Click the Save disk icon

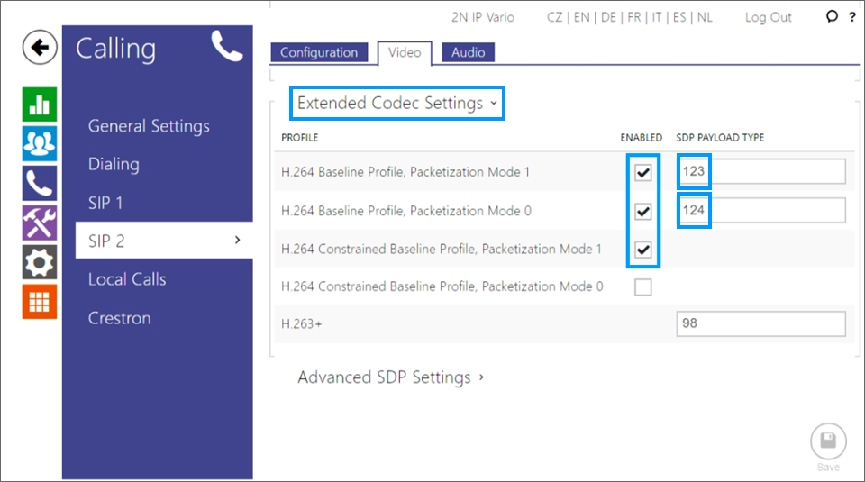click(x=828, y=441)
